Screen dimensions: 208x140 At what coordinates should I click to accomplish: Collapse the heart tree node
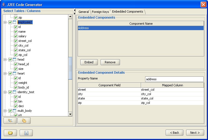tap(5, 73)
